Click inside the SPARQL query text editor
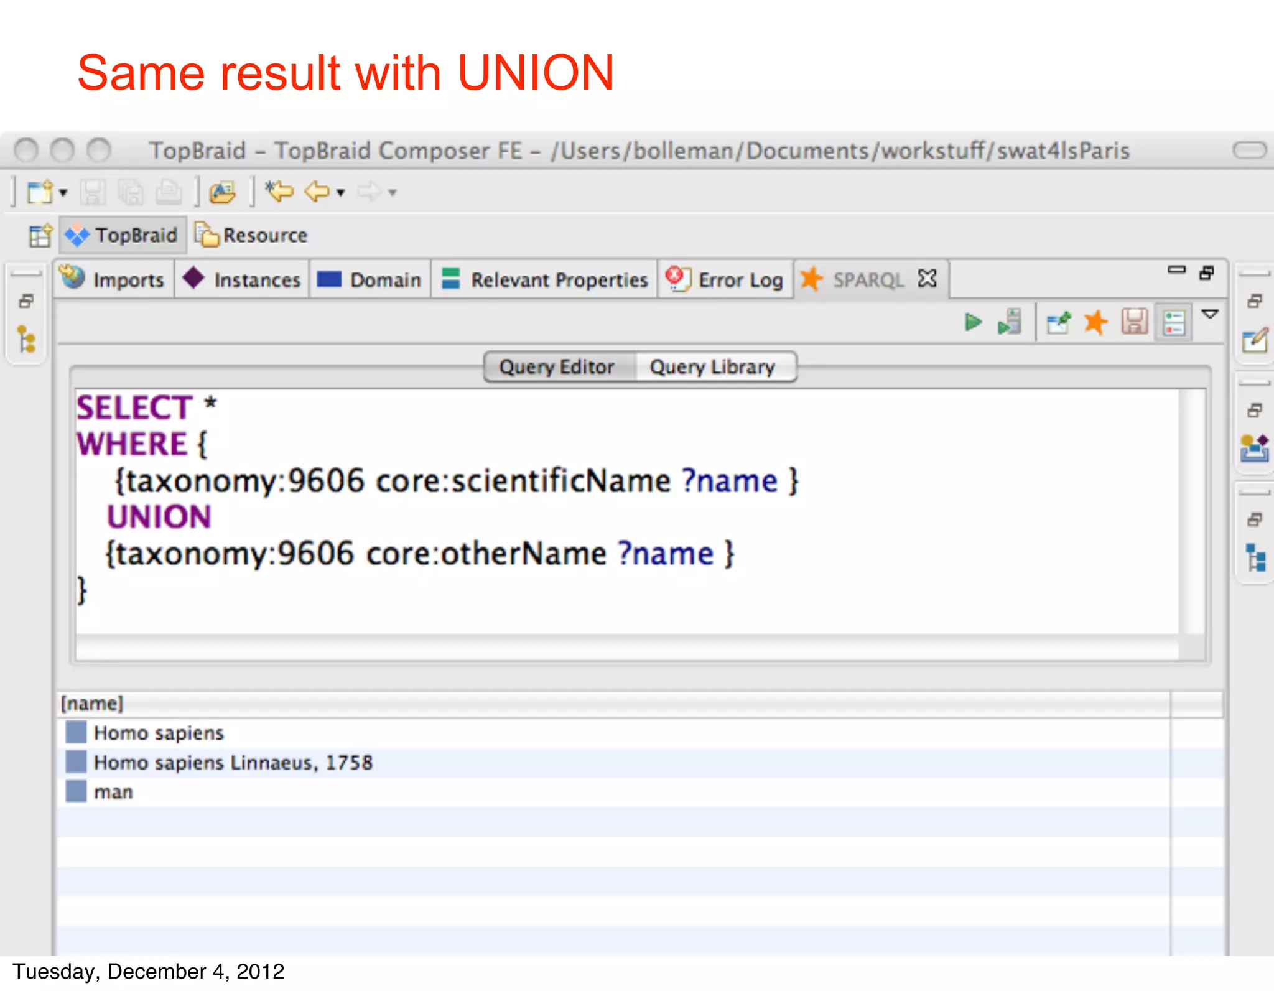 (x=627, y=510)
